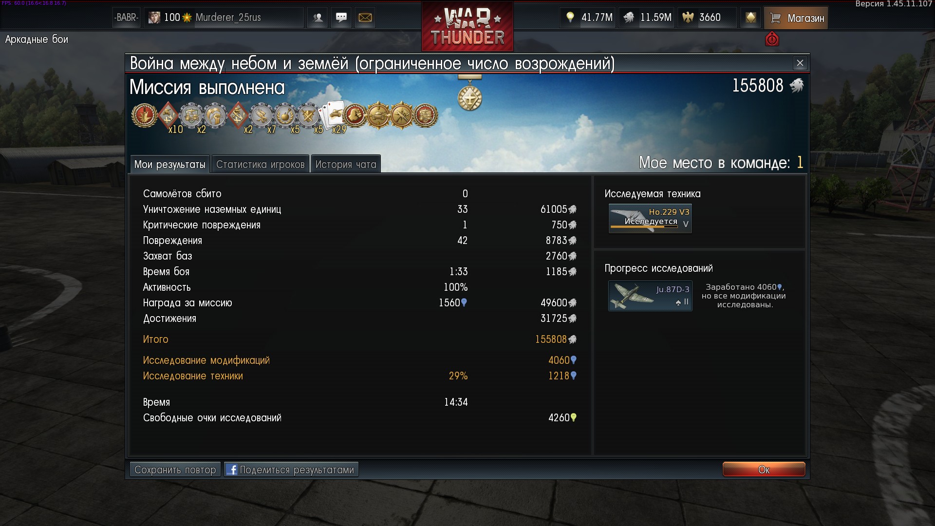Screen dimensions: 935x526
Task: Click the gold premium account icon
Action: tap(750, 18)
